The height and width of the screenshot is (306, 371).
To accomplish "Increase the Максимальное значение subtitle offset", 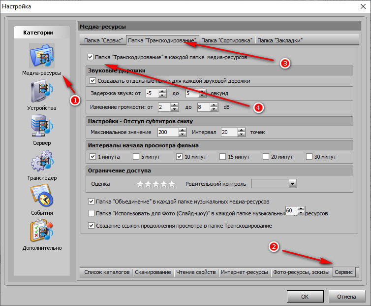I will pyautogui.click(x=183, y=130).
